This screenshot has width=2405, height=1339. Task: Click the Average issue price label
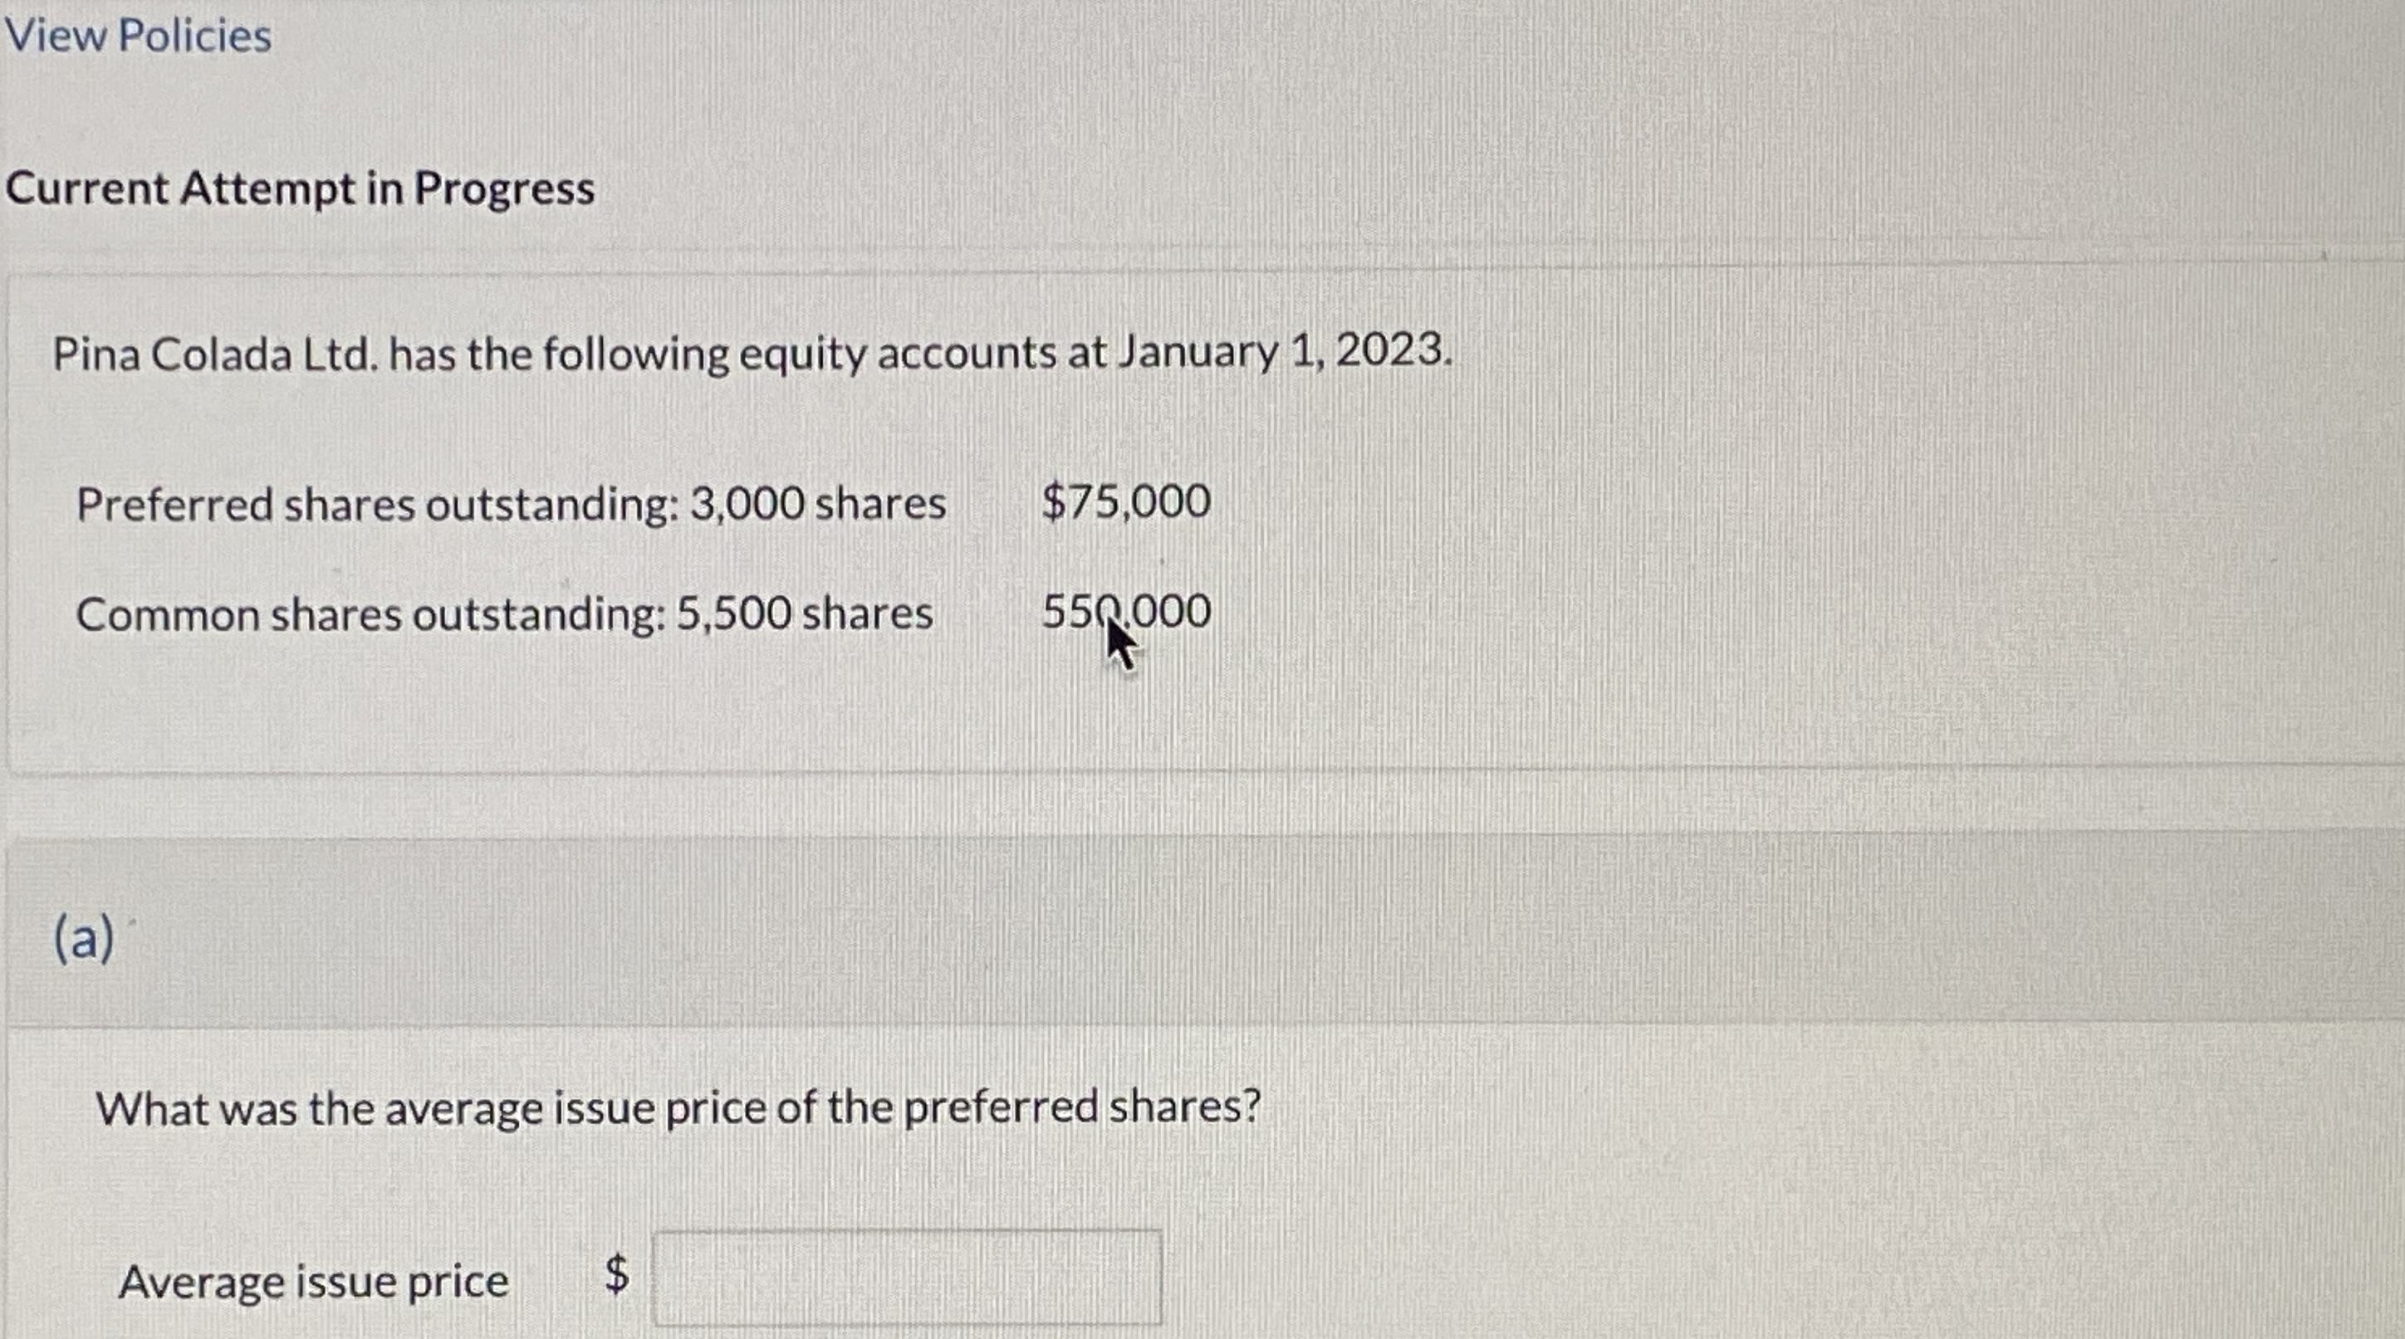click(314, 1281)
